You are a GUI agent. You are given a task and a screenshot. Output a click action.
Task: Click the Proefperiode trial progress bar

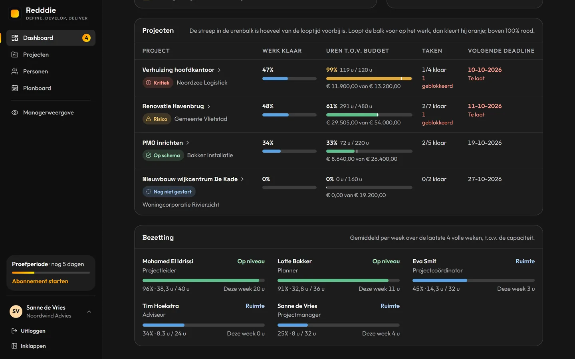coord(51,272)
